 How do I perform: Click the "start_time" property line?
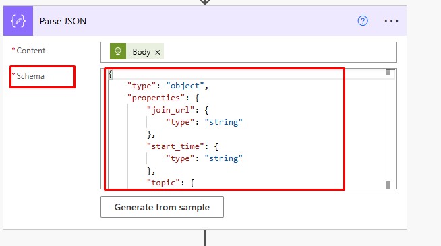point(182,146)
